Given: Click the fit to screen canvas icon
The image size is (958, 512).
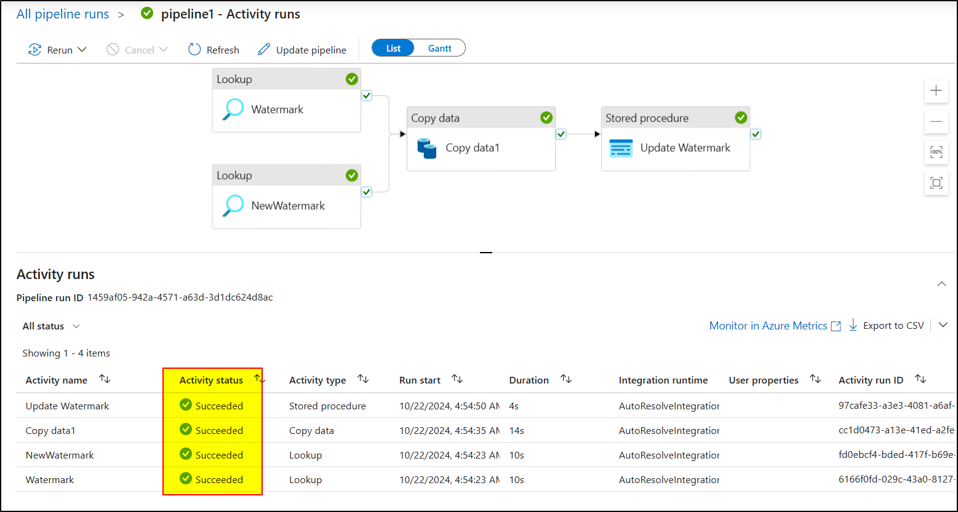Looking at the screenshot, I should click(936, 183).
